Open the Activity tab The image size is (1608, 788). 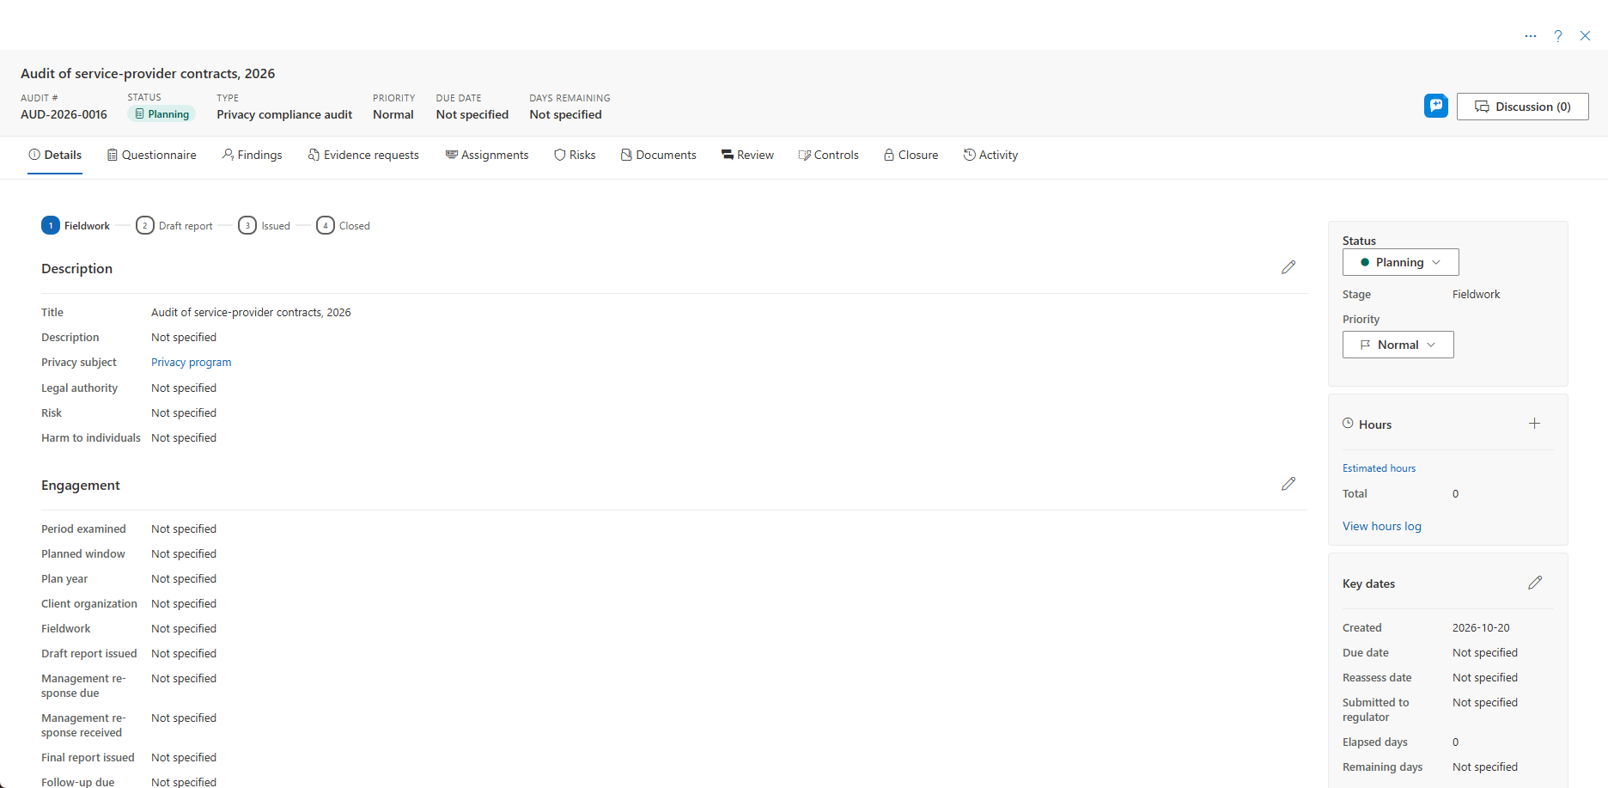pos(990,156)
